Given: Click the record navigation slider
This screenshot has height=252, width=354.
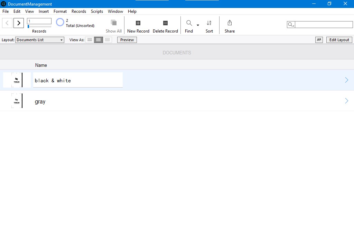Looking at the screenshot, I should 39,26.
